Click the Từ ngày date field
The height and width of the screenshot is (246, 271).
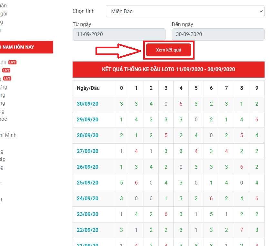pyautogui.click(x=119, y=34)
